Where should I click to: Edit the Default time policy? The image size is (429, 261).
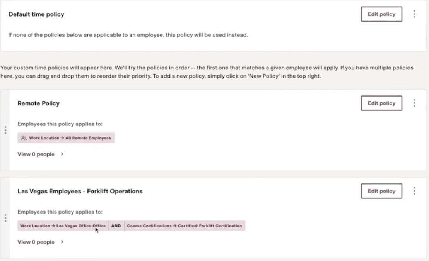pyautogui.click(x=381, y=14)
